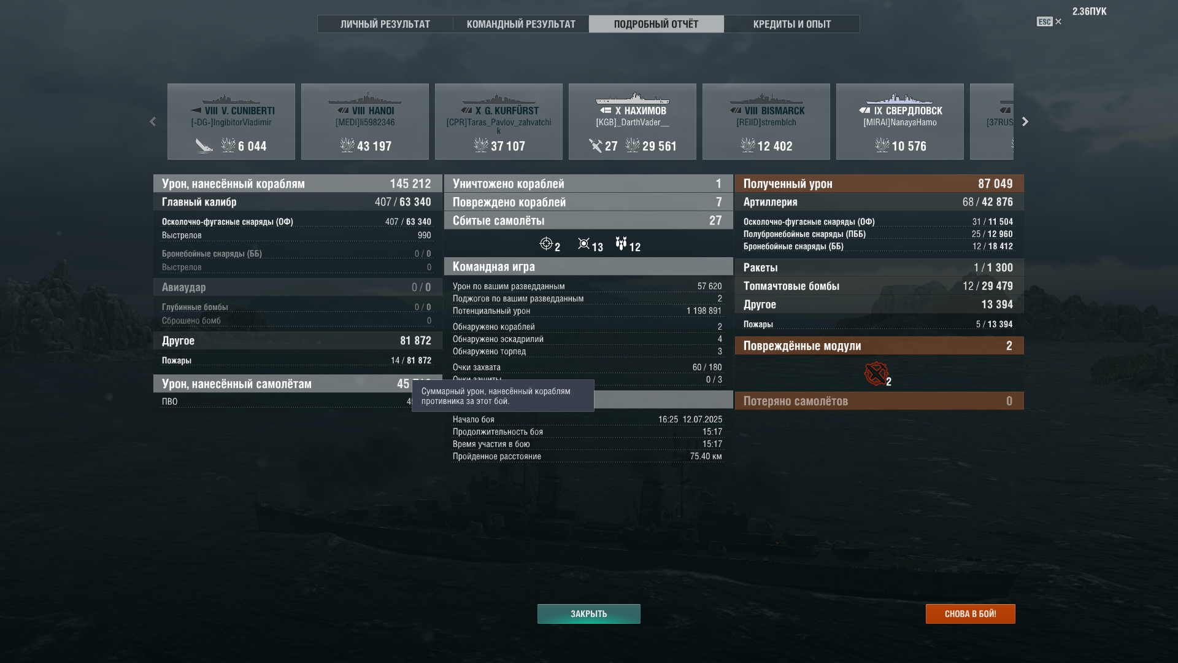Click the Другое 81 872 row

coord(298,341)
